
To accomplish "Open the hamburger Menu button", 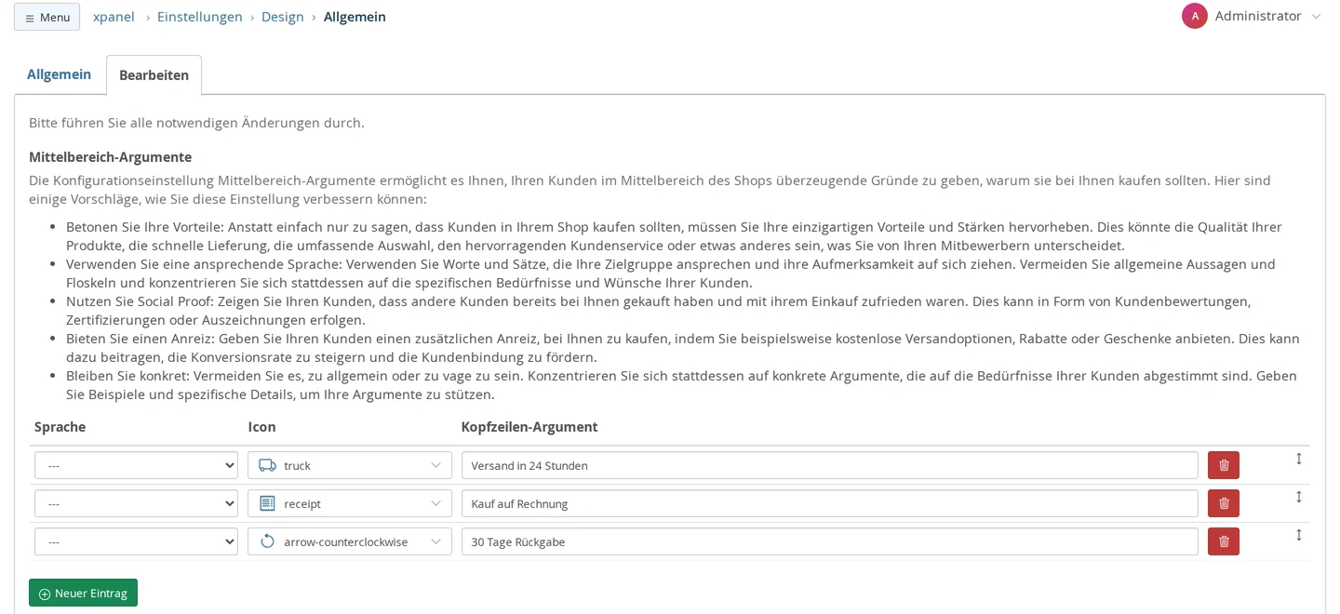I will coord(47,17).
